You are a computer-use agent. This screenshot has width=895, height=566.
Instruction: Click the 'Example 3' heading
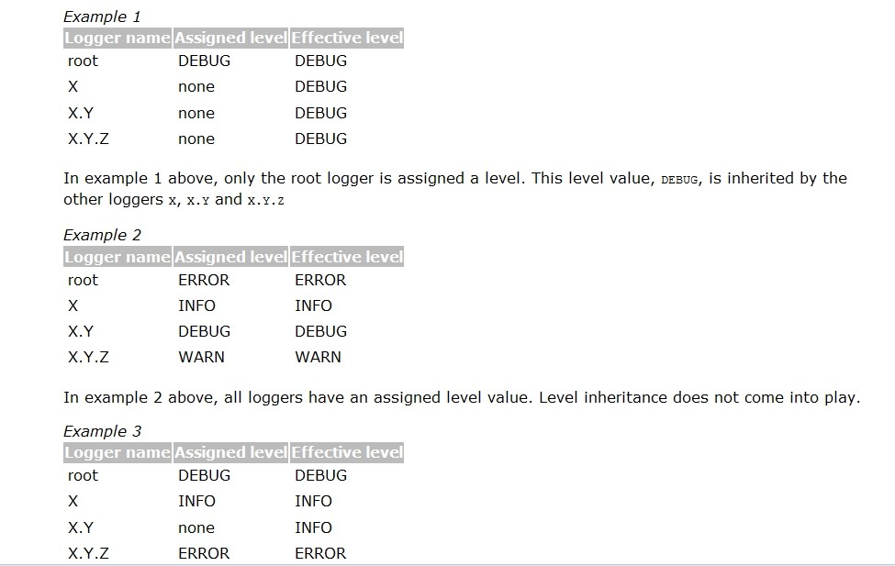[x=102, y=431]
